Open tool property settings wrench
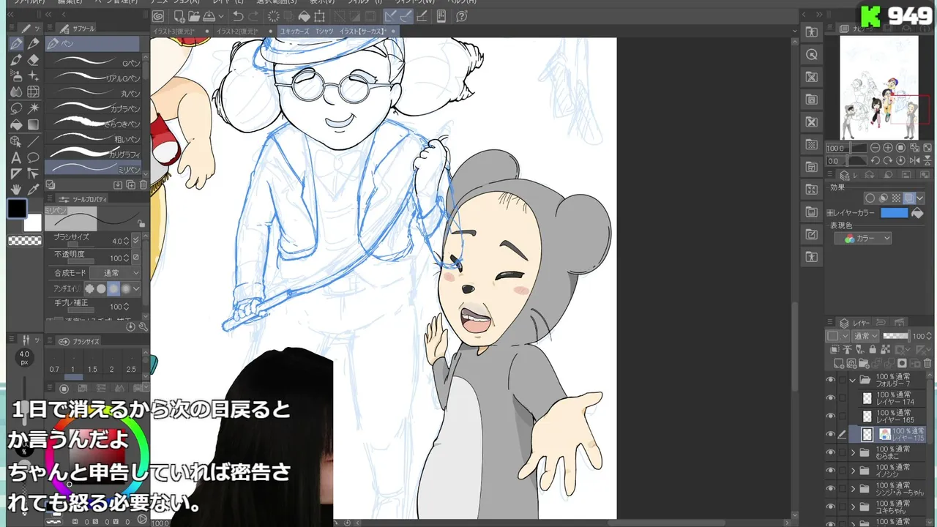This screenshot has width=937, height=527. (x=143, y=326)
